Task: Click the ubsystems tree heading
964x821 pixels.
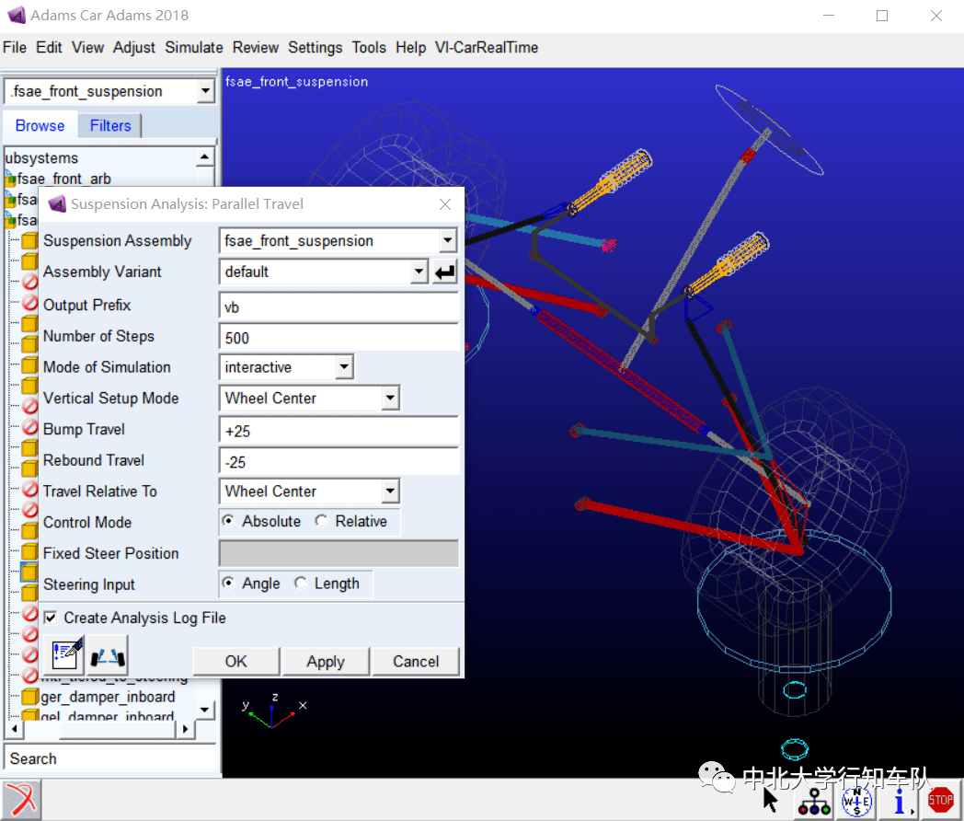Action: 41,158
